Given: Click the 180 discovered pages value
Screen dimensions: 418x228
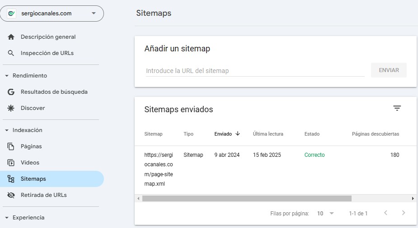Looking at the screenshot, I should pos(395,155).
